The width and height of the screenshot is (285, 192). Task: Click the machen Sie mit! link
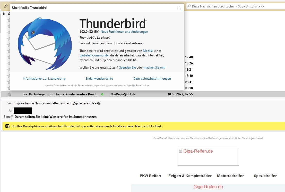(154, 68)
